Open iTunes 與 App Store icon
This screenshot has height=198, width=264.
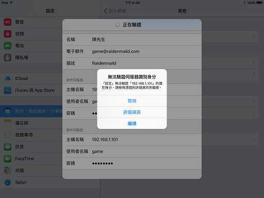8,90
